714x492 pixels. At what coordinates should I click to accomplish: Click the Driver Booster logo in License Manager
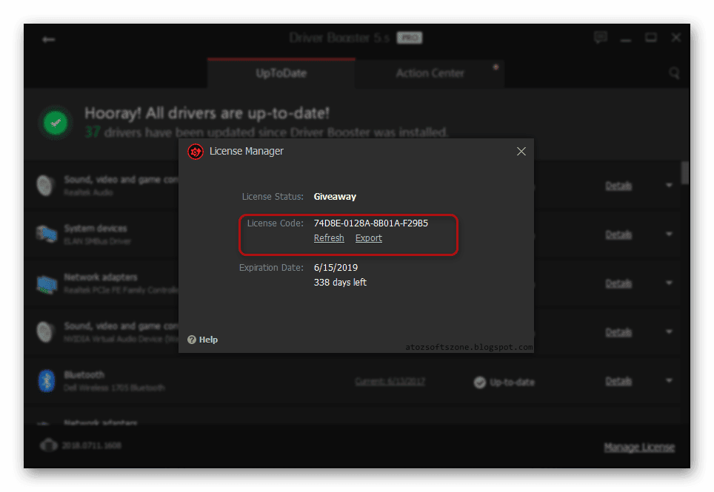click(196, 152)
